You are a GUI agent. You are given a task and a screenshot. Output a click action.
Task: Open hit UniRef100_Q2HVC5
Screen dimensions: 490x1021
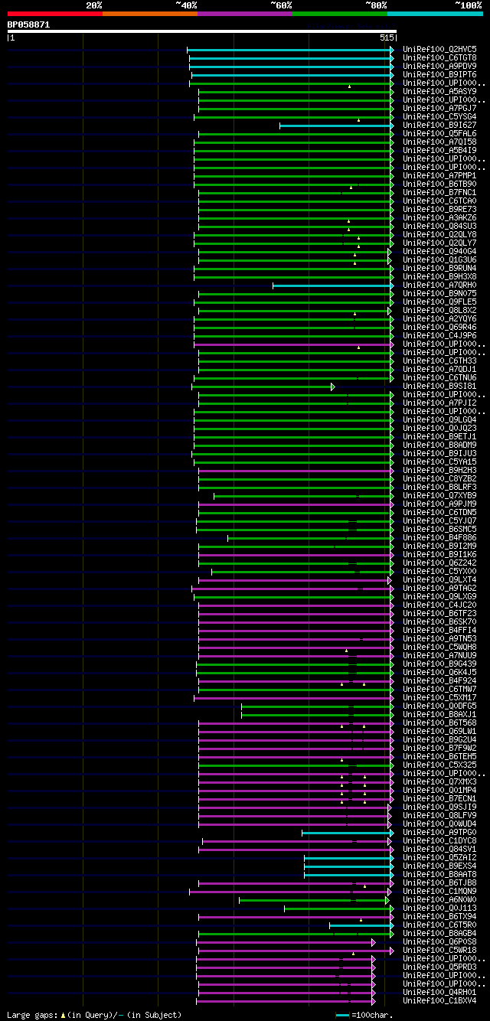439,49
